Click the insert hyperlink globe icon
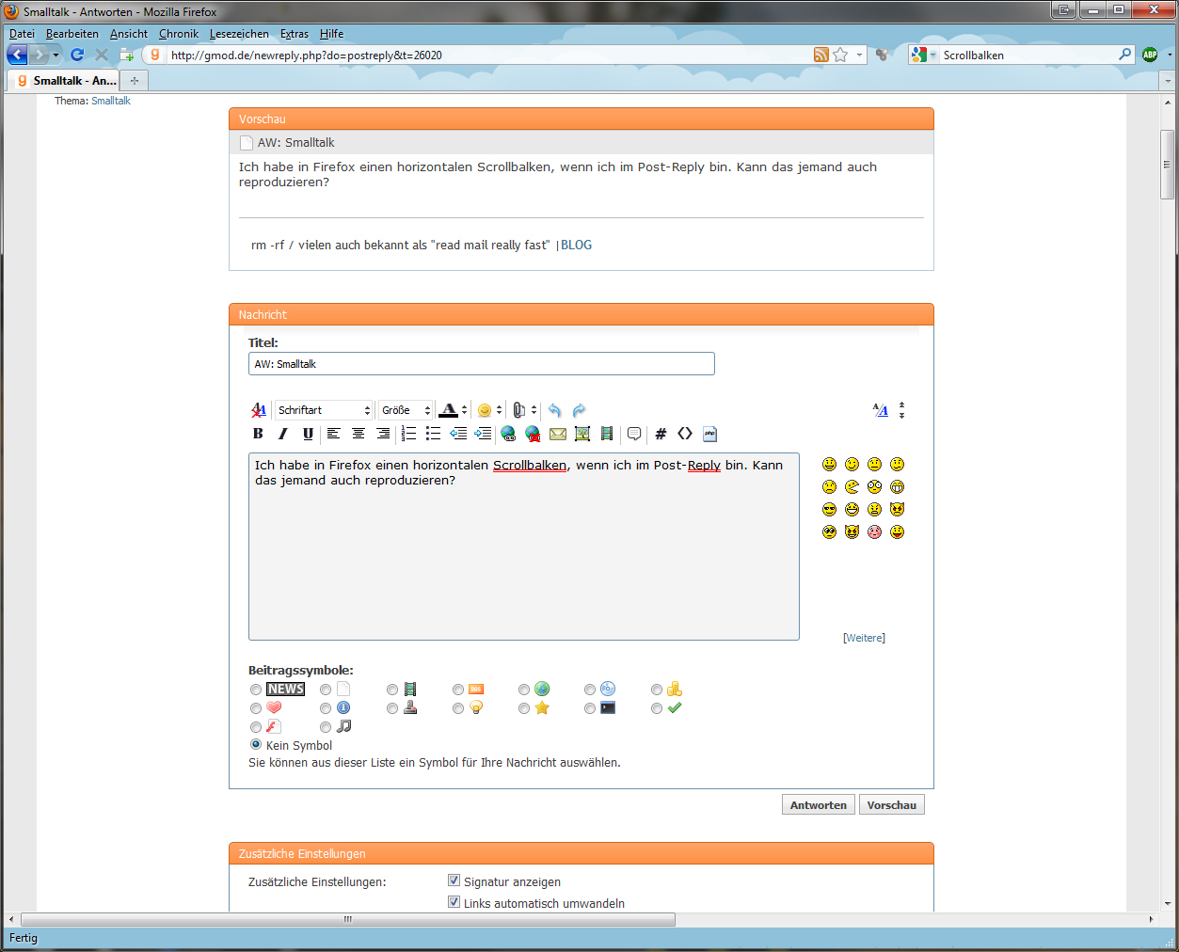 click(508, 434)
